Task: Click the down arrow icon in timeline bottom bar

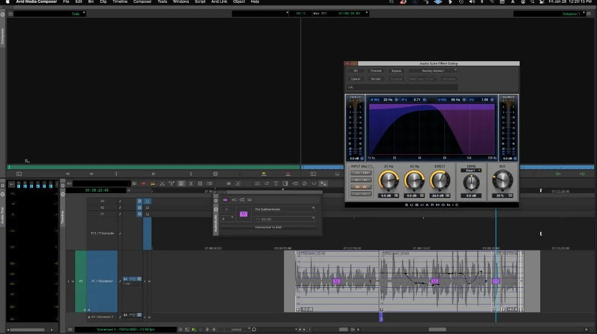Action: [208, 330]
